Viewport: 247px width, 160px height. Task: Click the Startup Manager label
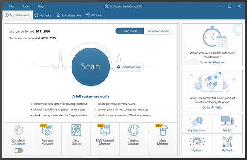tap(134, 142)
